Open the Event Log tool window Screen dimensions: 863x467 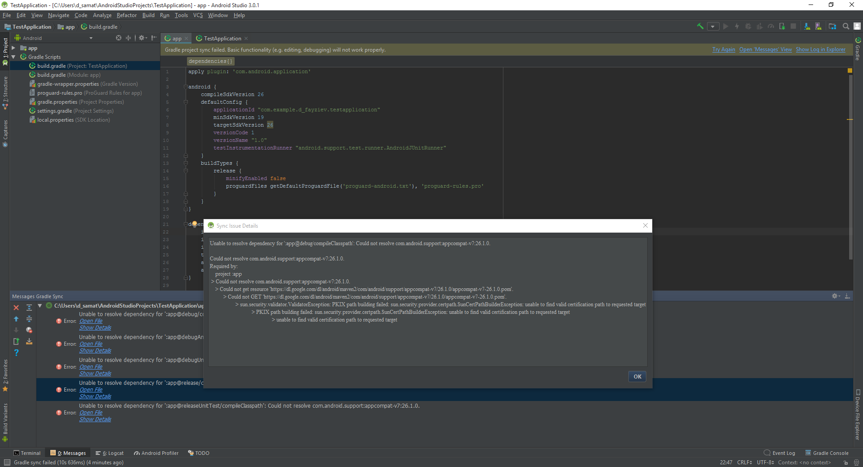779,453
